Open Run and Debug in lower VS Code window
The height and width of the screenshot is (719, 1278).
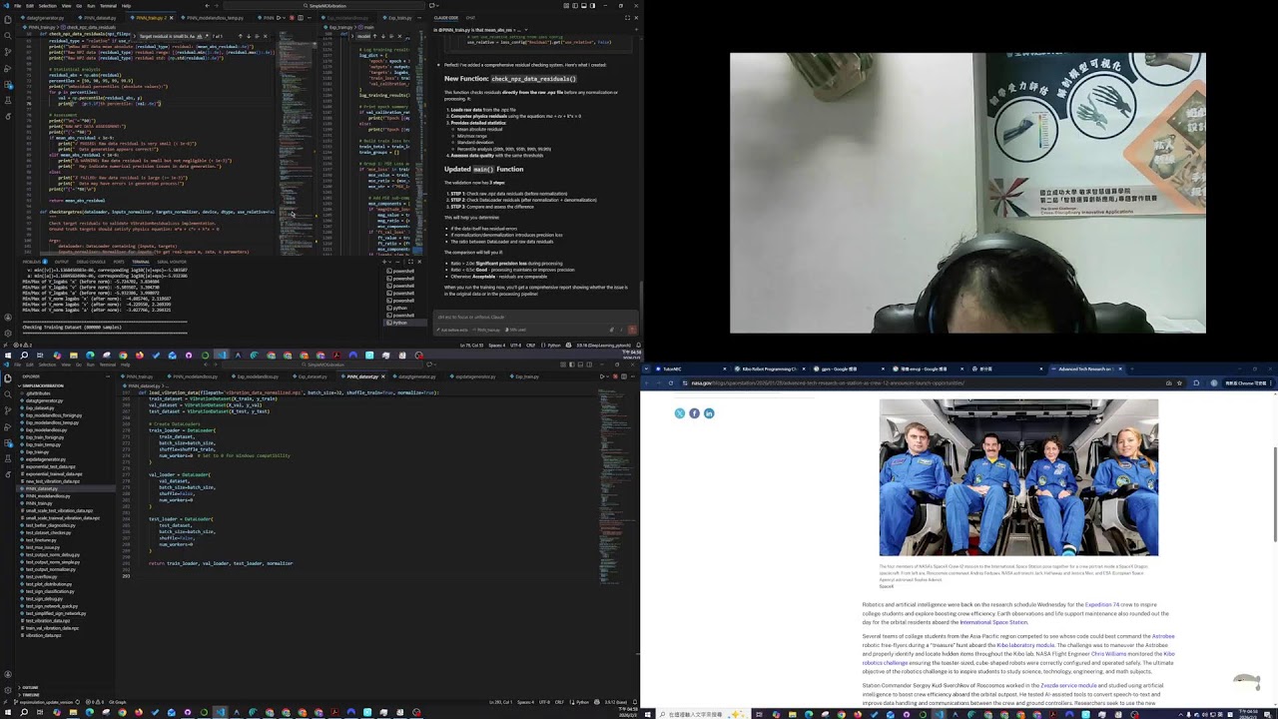[x=7, y=427]
